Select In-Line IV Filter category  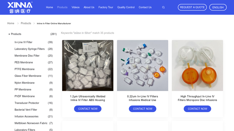(x=23, y=42)
